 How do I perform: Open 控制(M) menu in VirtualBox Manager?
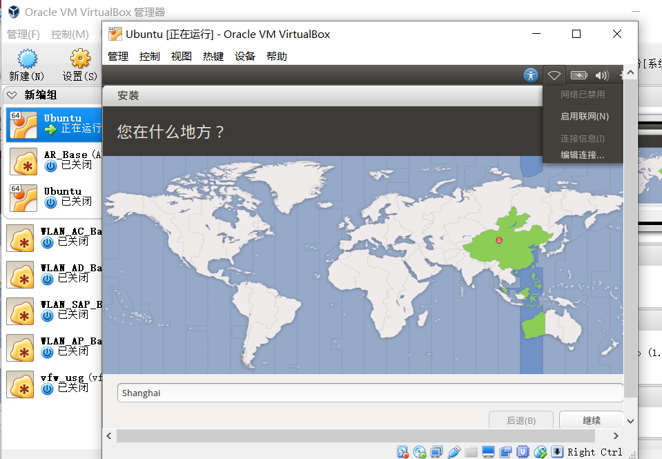tap(70, 35)
